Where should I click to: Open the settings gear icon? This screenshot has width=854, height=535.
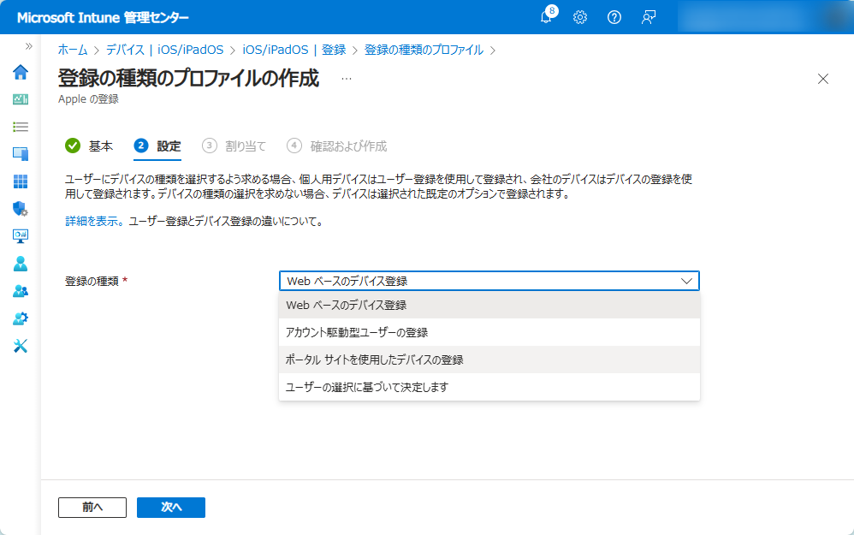tap(580, 17)
